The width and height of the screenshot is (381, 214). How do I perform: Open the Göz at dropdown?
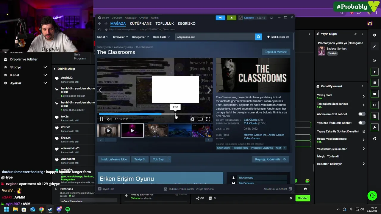click(102, 37)
